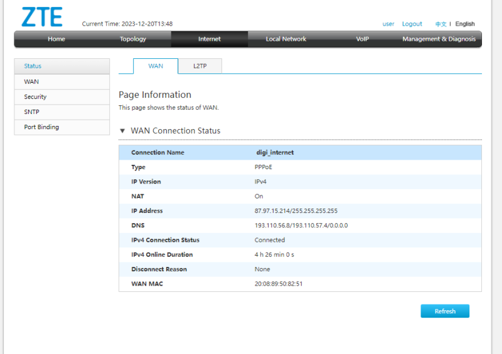Screen dimensions: 502x354
Task: Click the Refresh button
Action: [445, 311]
